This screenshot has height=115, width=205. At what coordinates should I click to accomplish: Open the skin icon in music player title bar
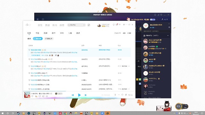(x=114, y=25)
